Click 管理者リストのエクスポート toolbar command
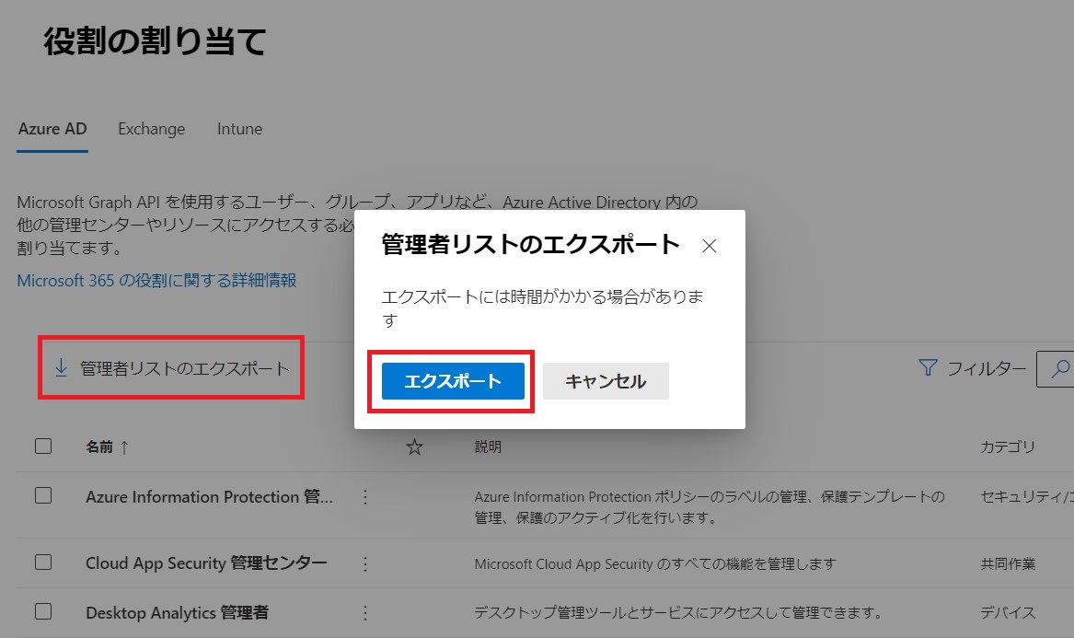Screen dimensions: 1074x638 click(x=171, y=368)
